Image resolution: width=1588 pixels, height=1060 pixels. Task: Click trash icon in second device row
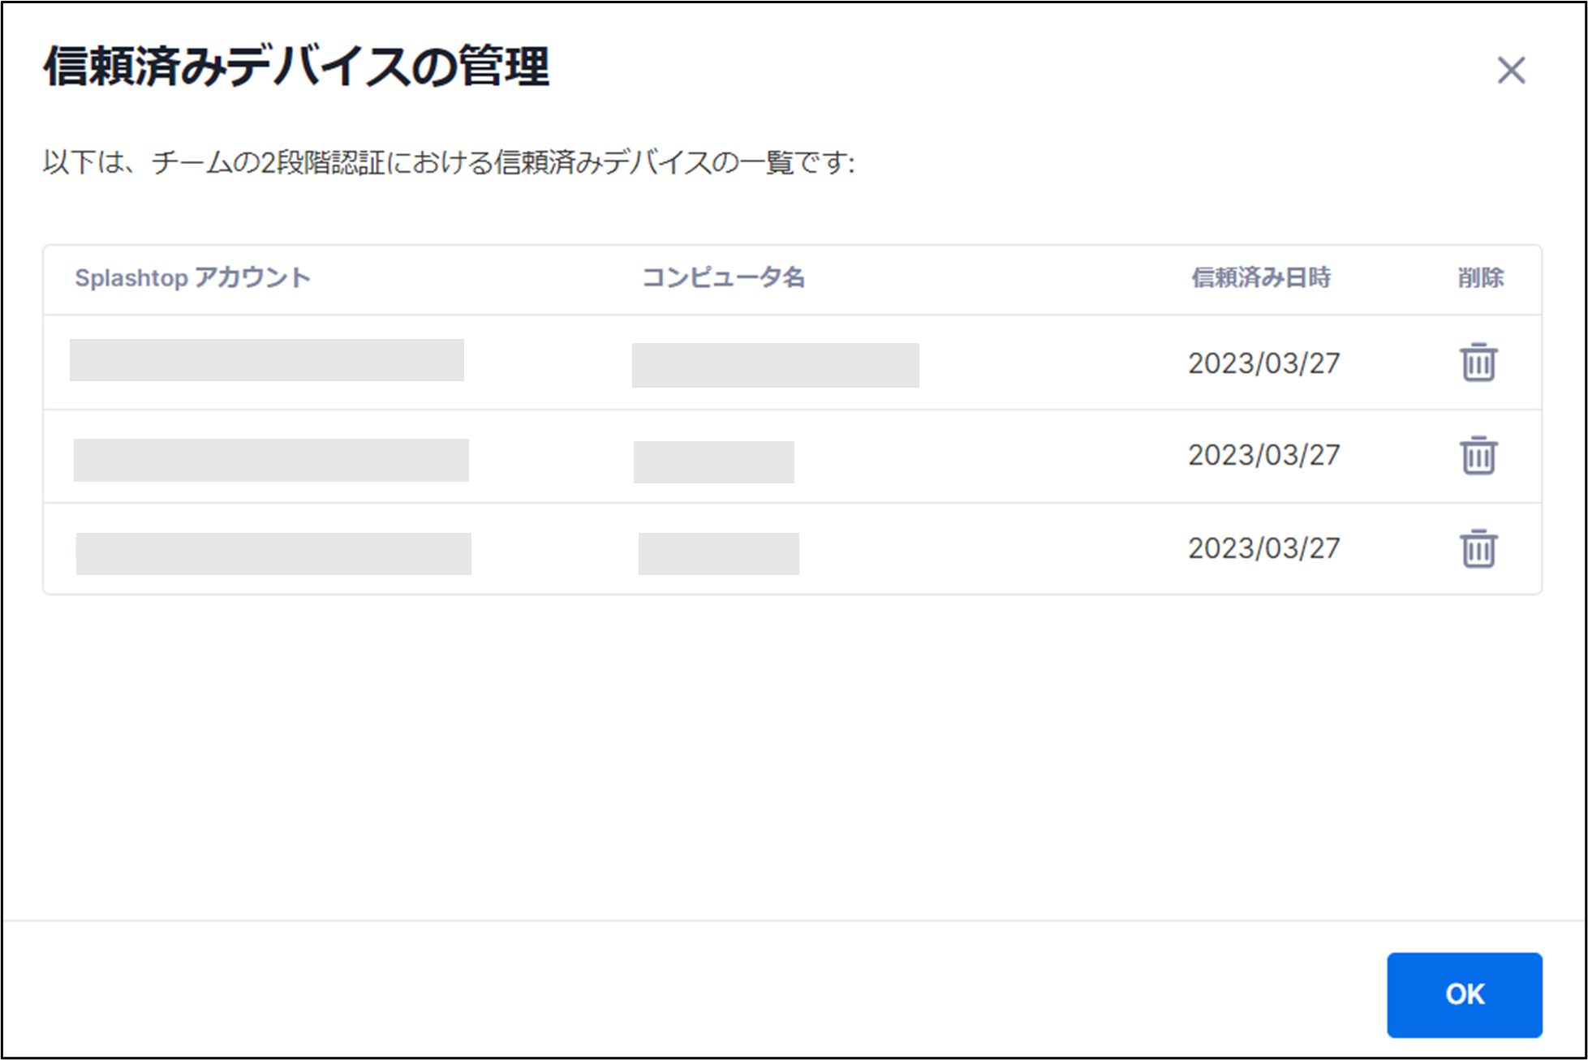pyautogui.click(x=1478, y=456)
